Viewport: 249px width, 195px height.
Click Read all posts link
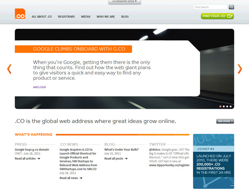[114, 158]
